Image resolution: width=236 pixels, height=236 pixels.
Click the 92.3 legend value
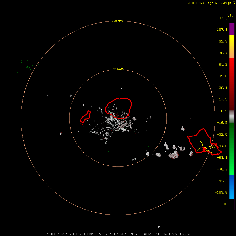point(223,41)
